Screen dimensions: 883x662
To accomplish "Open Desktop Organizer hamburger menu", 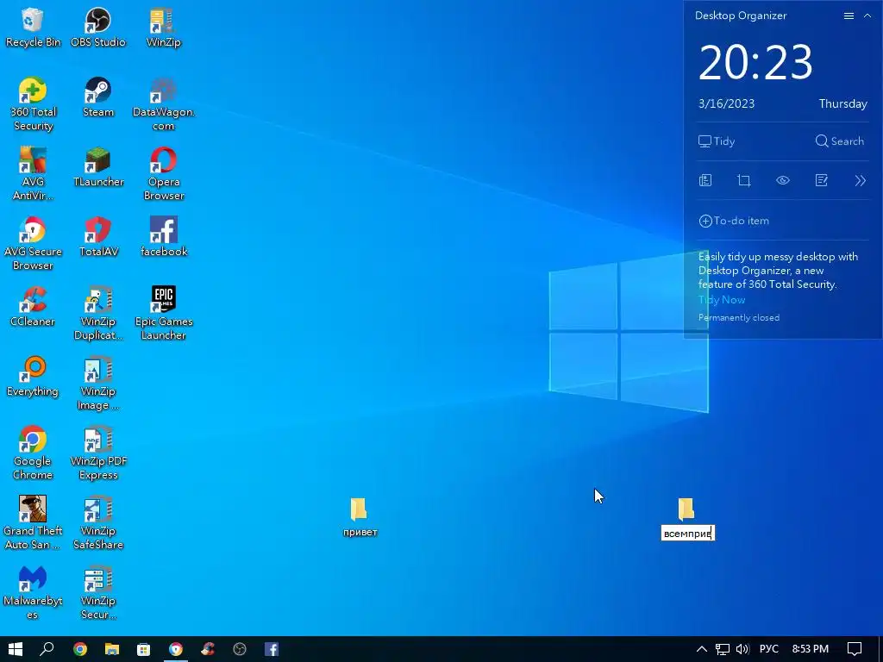I will tap(849, 16).
